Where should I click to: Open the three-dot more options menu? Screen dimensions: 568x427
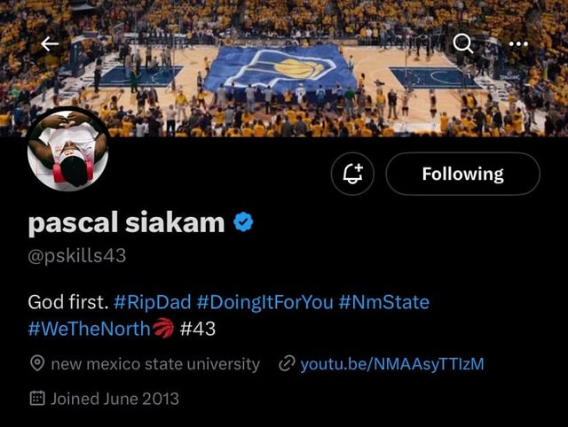click(x=517, y=43)
